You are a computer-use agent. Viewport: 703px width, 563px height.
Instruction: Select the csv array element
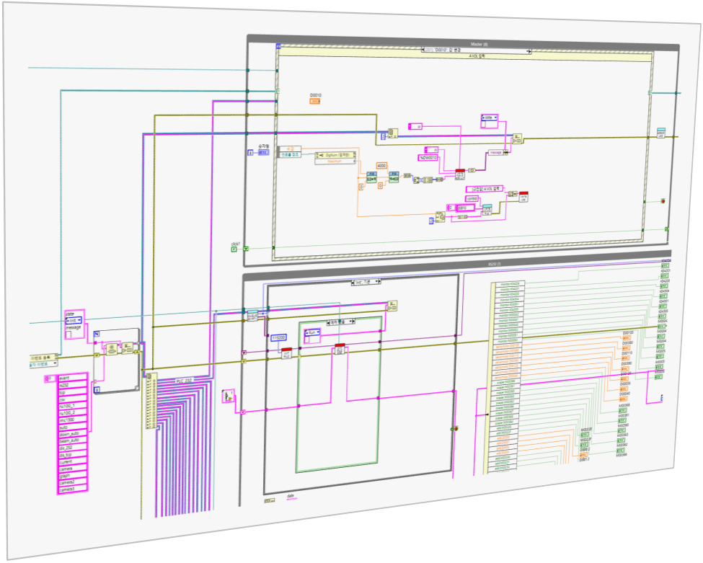click(73, 399)
